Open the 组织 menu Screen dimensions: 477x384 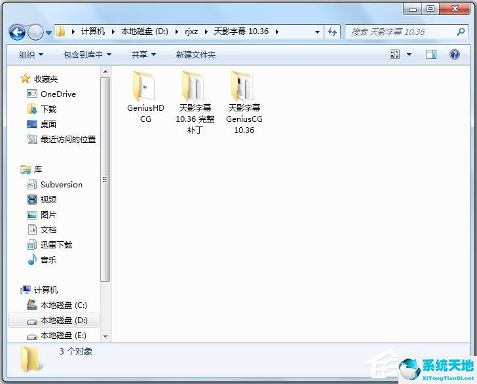[x=31, y=55]
